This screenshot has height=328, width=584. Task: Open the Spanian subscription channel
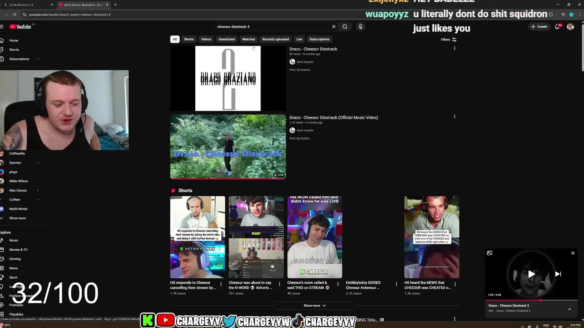click(x=15, y=163)
